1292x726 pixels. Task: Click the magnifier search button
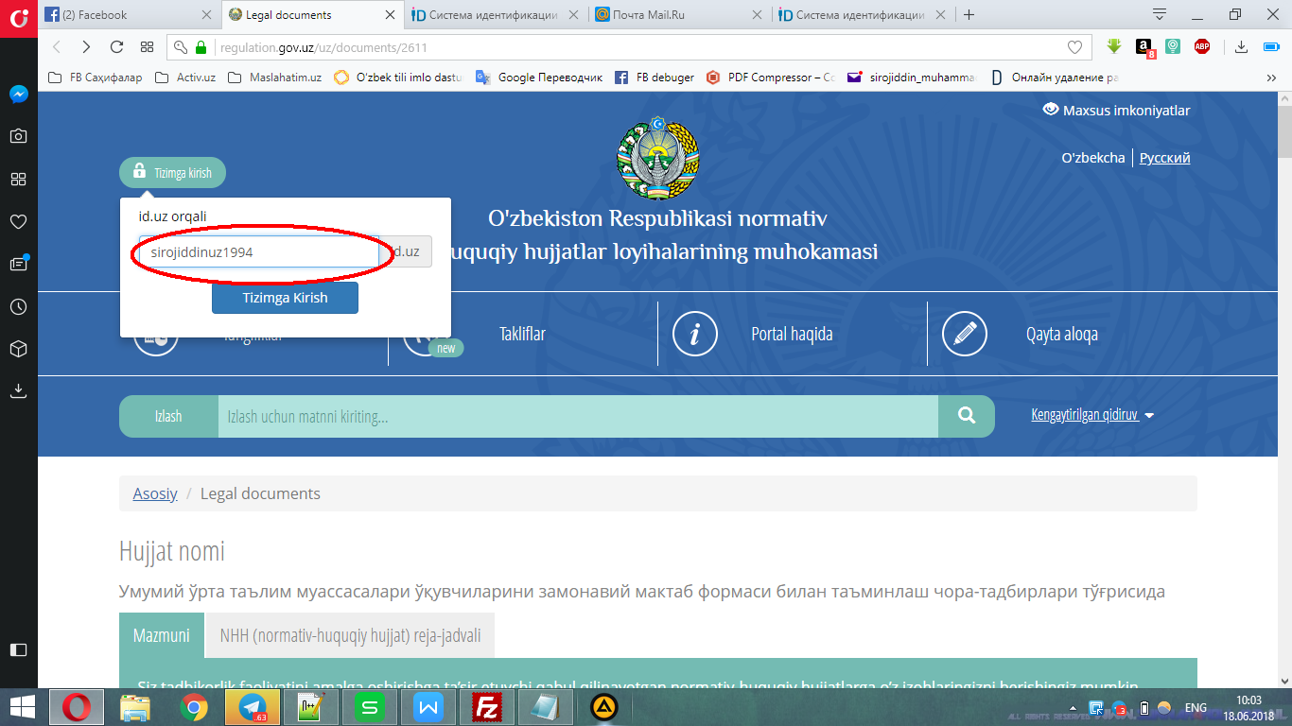pyautogui.click(x=966, y=416)
